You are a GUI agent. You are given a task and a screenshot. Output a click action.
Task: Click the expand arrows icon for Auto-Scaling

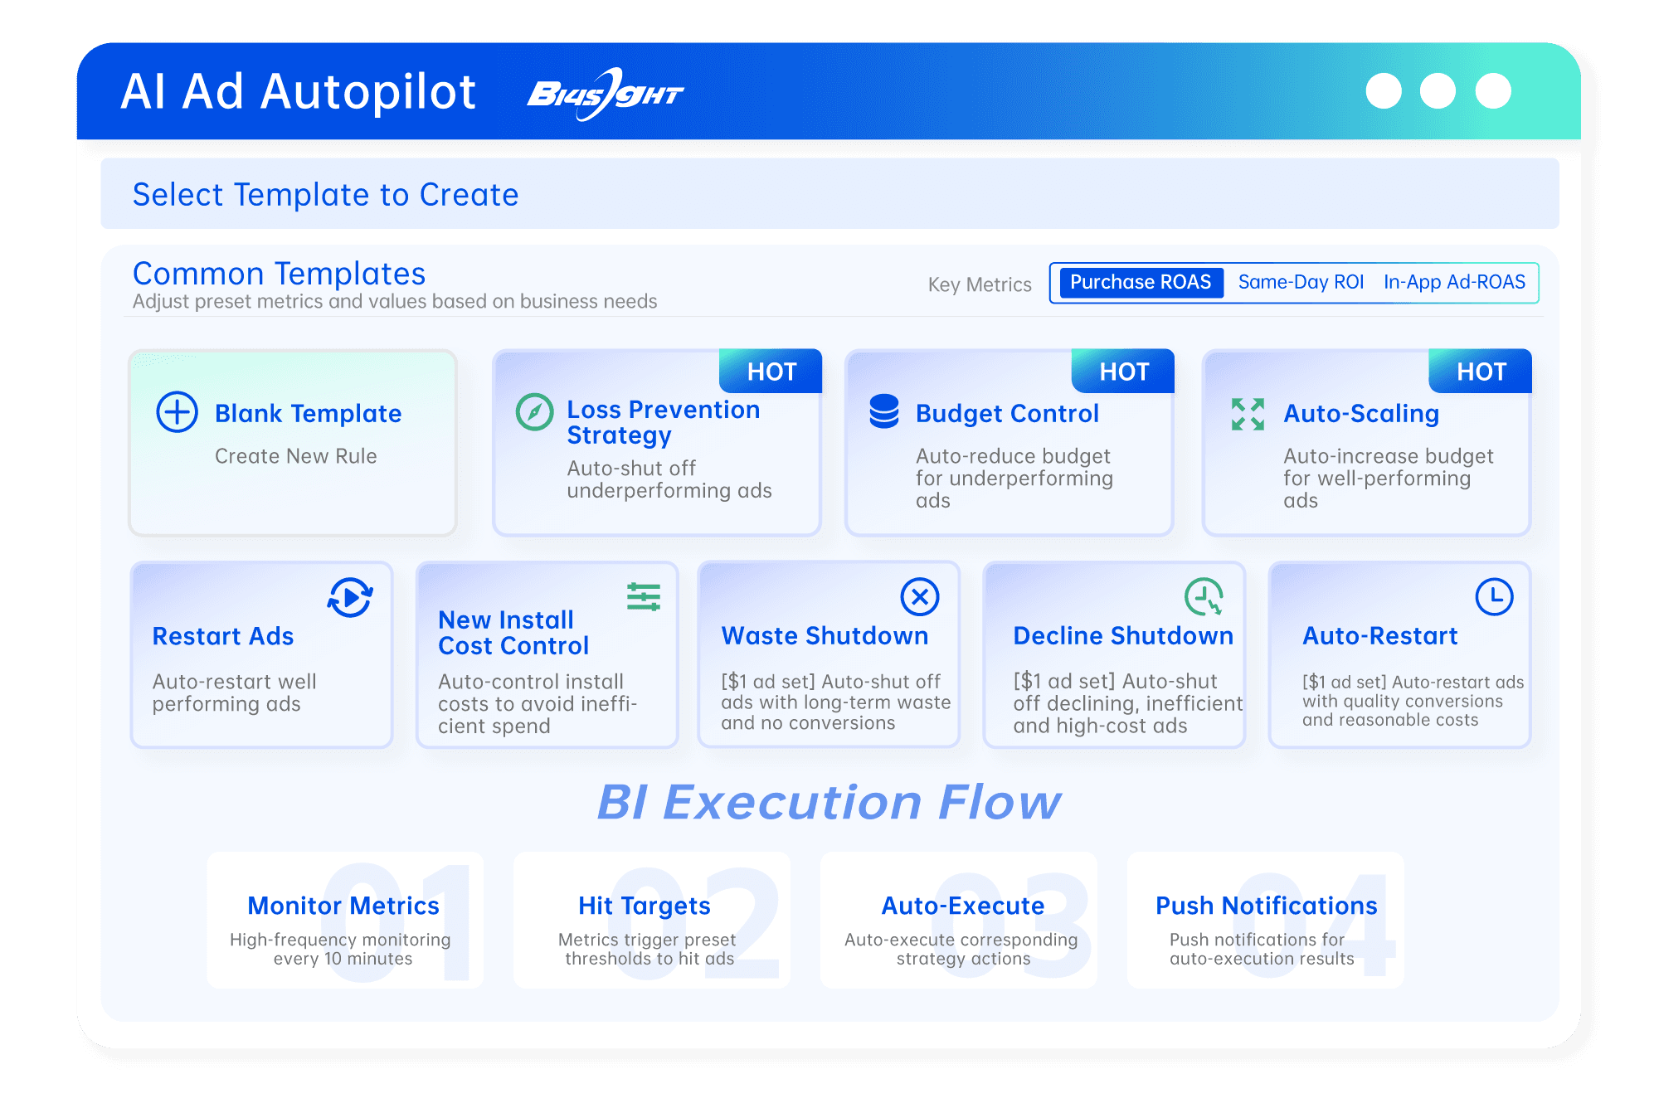click(1248, 414)
